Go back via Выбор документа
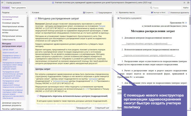 tap(14, 3)
